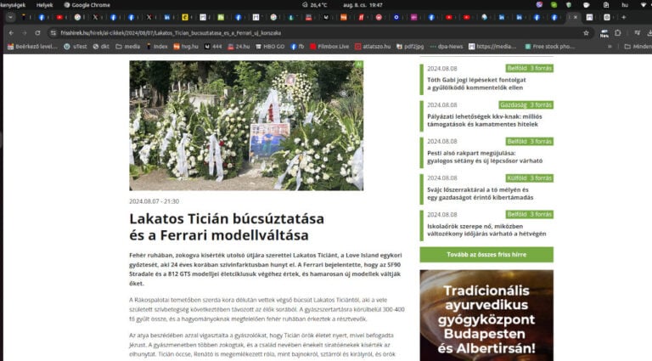
Task: Click the Viber tray icon
Action: (539, 5)
